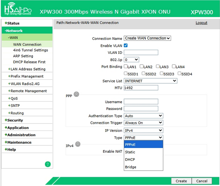
Task: Focus the VLAN ID input field
Action: click(141, 52)
